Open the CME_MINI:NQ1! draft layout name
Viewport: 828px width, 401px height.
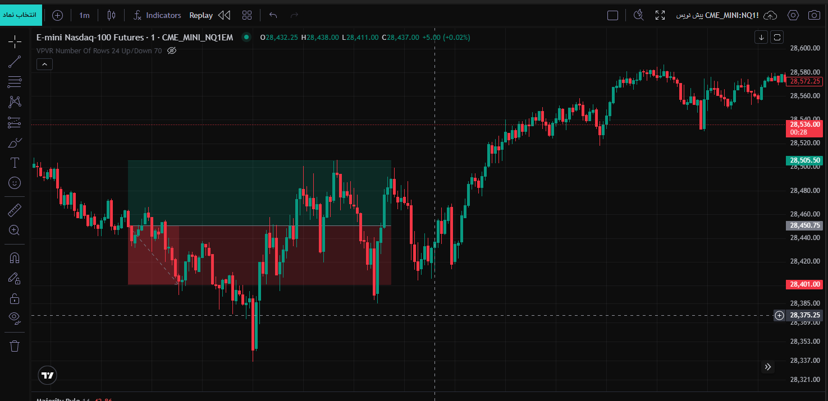pyautogui.click(x=717, y=15)
